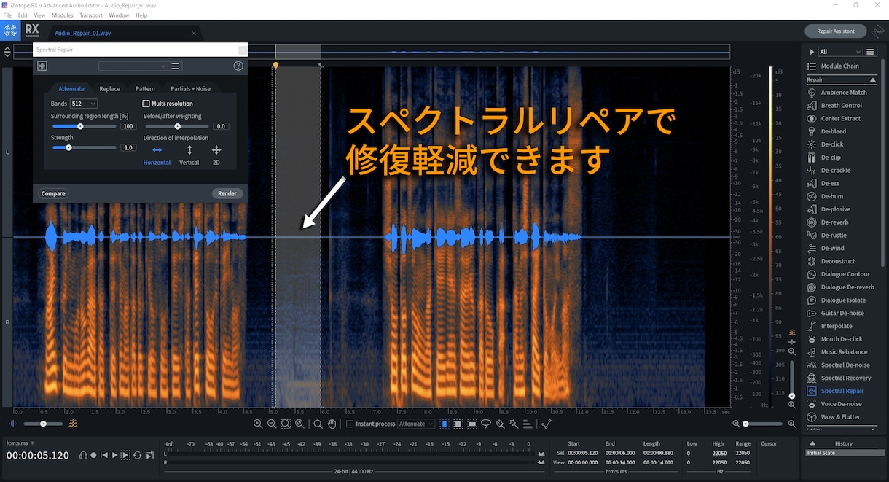889x482 pixels.
Task: Open the Center Extract module
Action: pos(842,118)
